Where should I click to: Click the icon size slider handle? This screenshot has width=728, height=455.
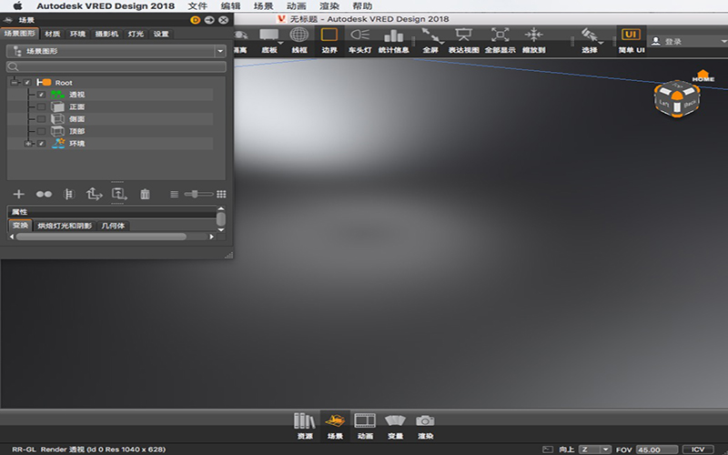tap(195, 194)
